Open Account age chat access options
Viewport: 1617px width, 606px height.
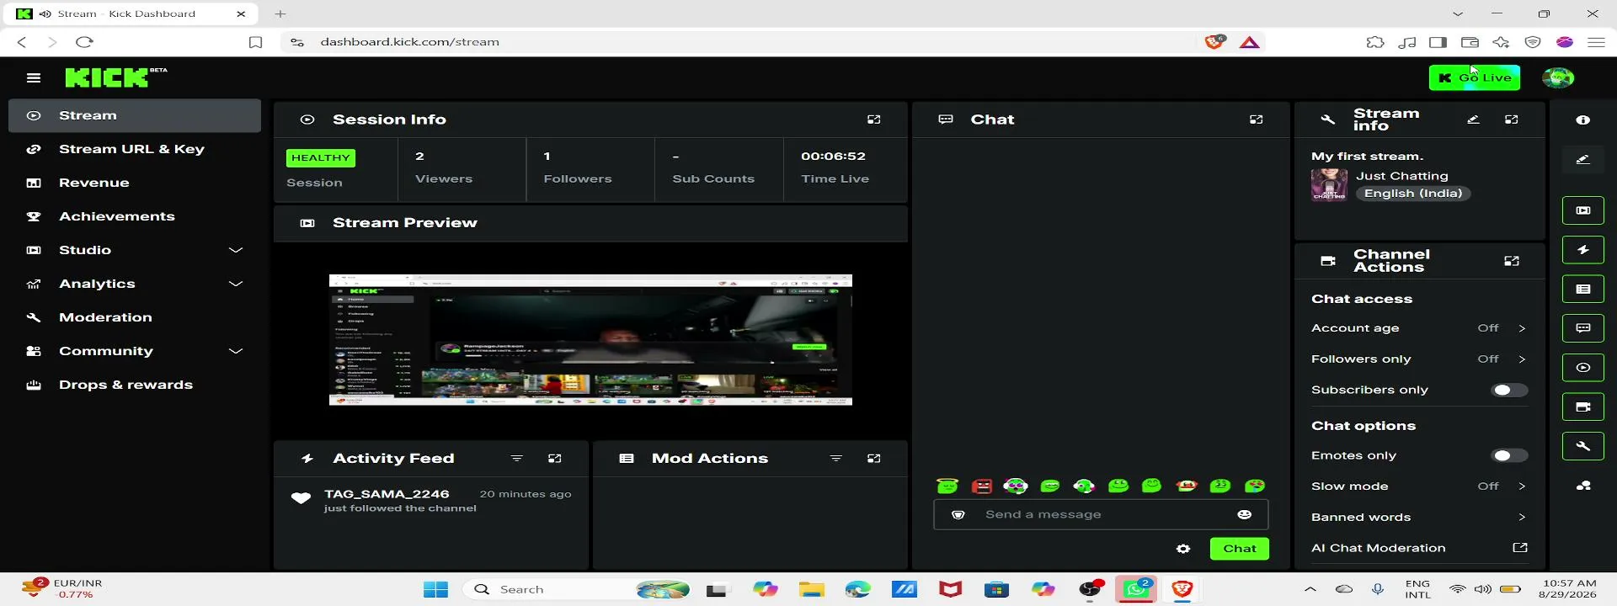point(1419,328)
